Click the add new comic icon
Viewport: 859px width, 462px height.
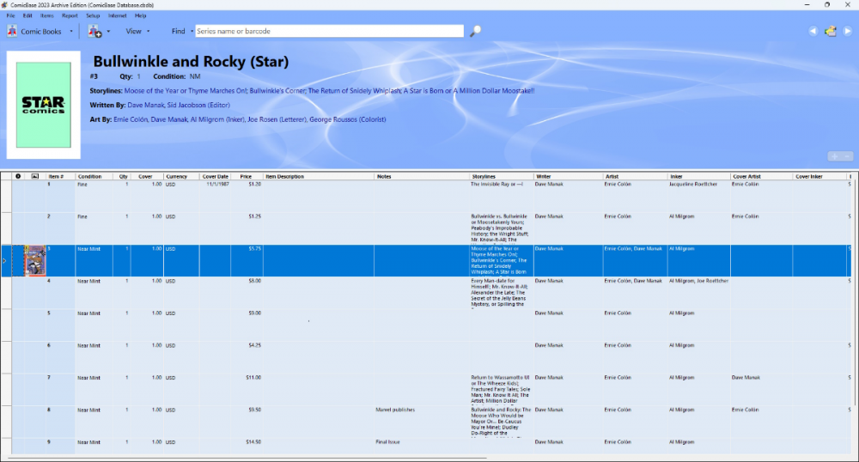94,31
